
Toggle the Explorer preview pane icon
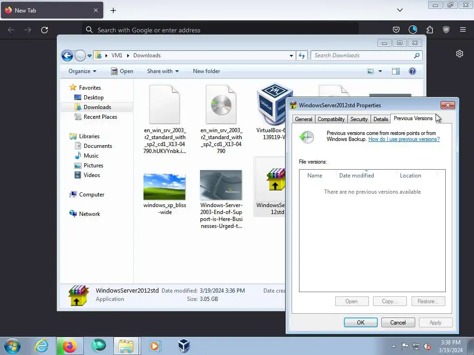(396, 71)
